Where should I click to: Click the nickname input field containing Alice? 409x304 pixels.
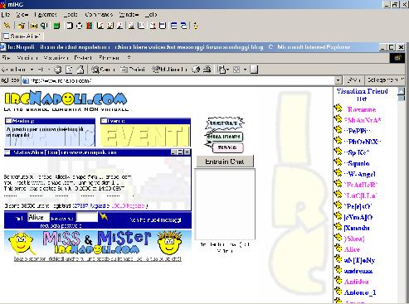[x=38, y=217]
